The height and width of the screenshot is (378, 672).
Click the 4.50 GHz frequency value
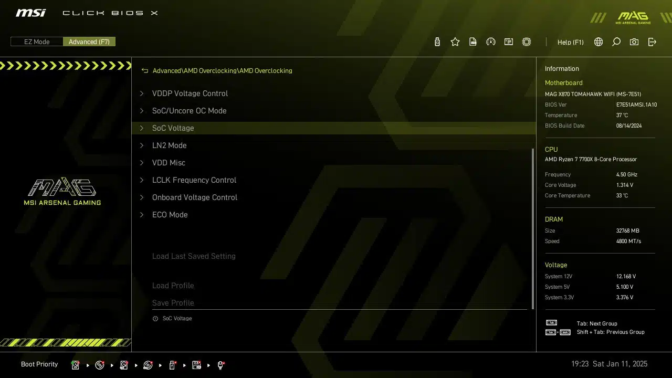tap(627, 174)
